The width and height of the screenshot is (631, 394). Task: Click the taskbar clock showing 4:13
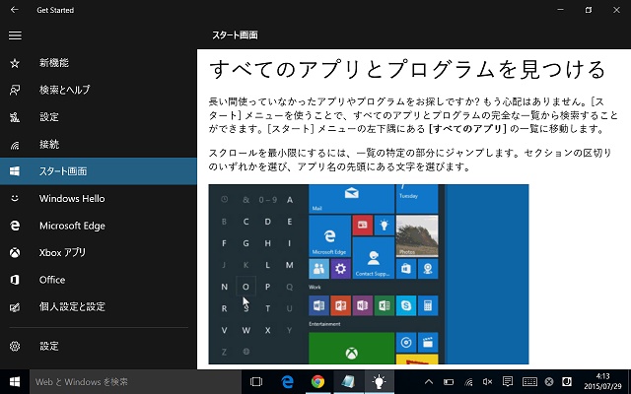coord(602,381)
